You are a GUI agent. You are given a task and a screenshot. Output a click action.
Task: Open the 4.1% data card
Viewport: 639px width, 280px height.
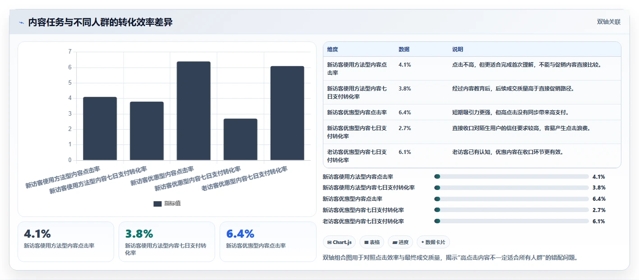66,242
